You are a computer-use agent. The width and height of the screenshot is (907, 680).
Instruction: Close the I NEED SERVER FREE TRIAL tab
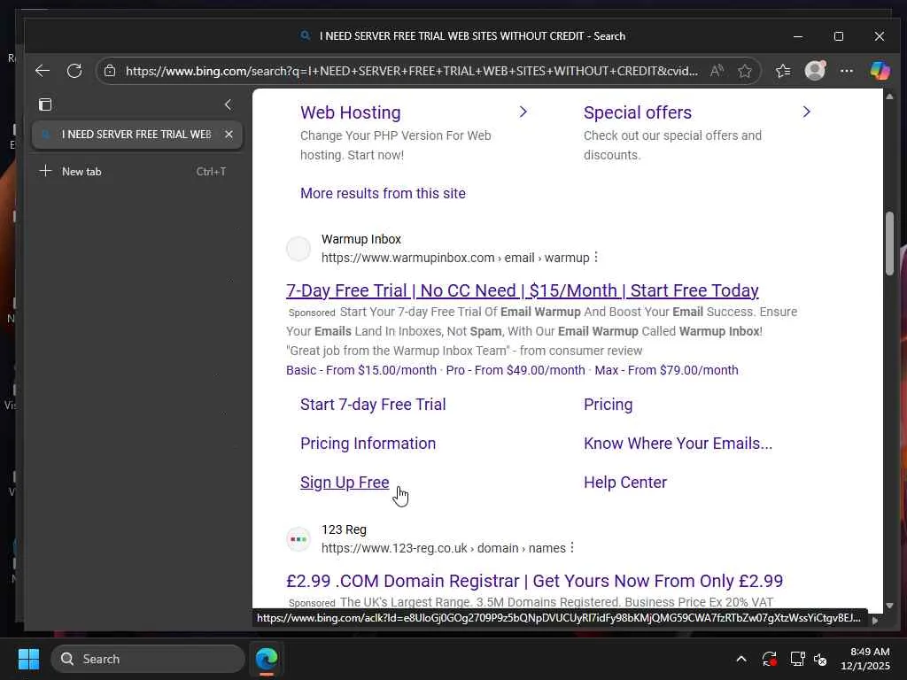(x=229, y=135)
